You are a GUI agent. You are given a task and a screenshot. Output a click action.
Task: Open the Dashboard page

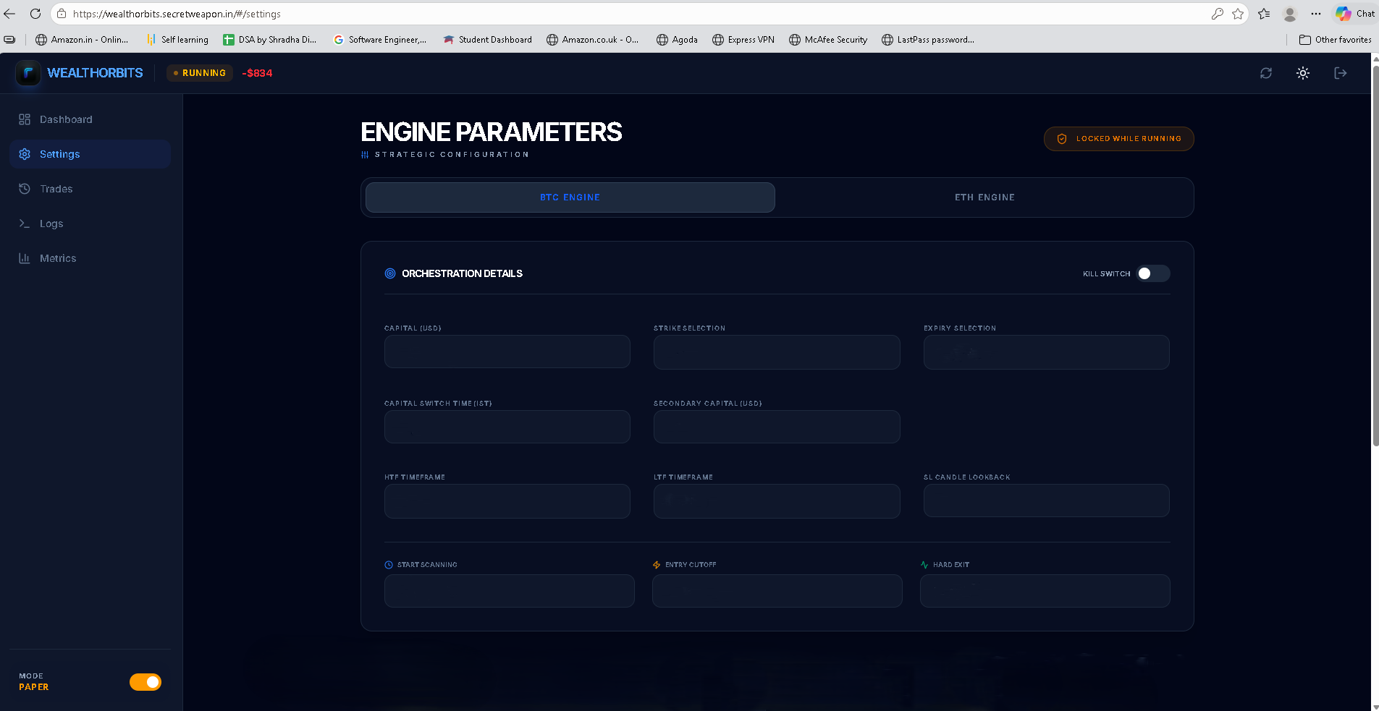[x=90, y=119]
